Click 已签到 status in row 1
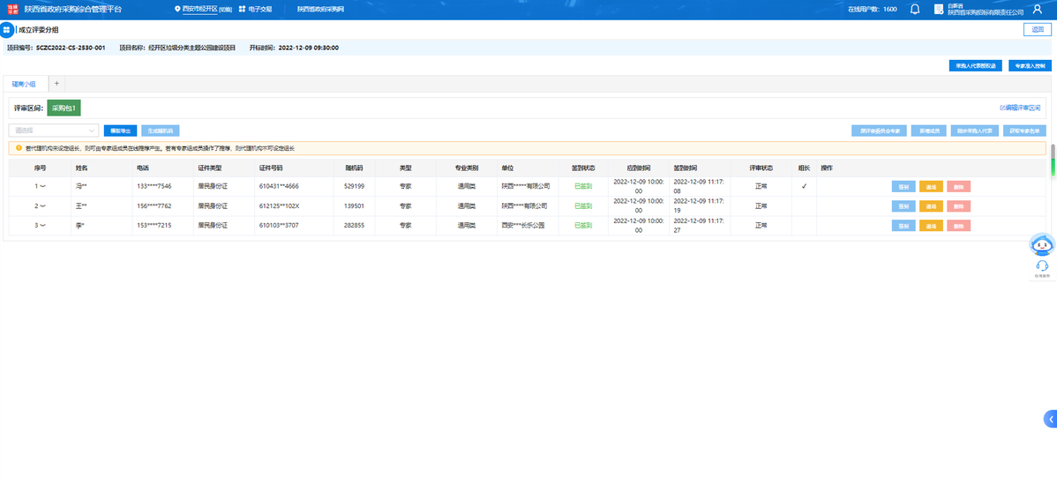This screenshot has width=1057, height=478. 583,187
